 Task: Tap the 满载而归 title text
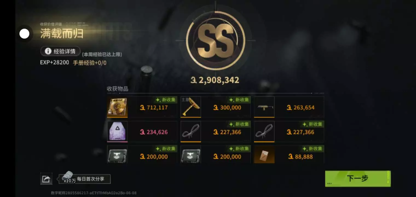coord(62,33)
